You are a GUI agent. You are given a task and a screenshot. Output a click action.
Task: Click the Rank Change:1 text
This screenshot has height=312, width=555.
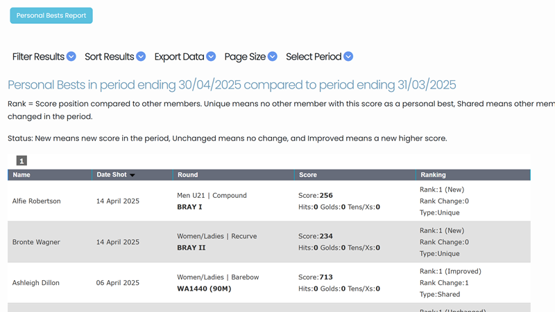coord(444,283)
